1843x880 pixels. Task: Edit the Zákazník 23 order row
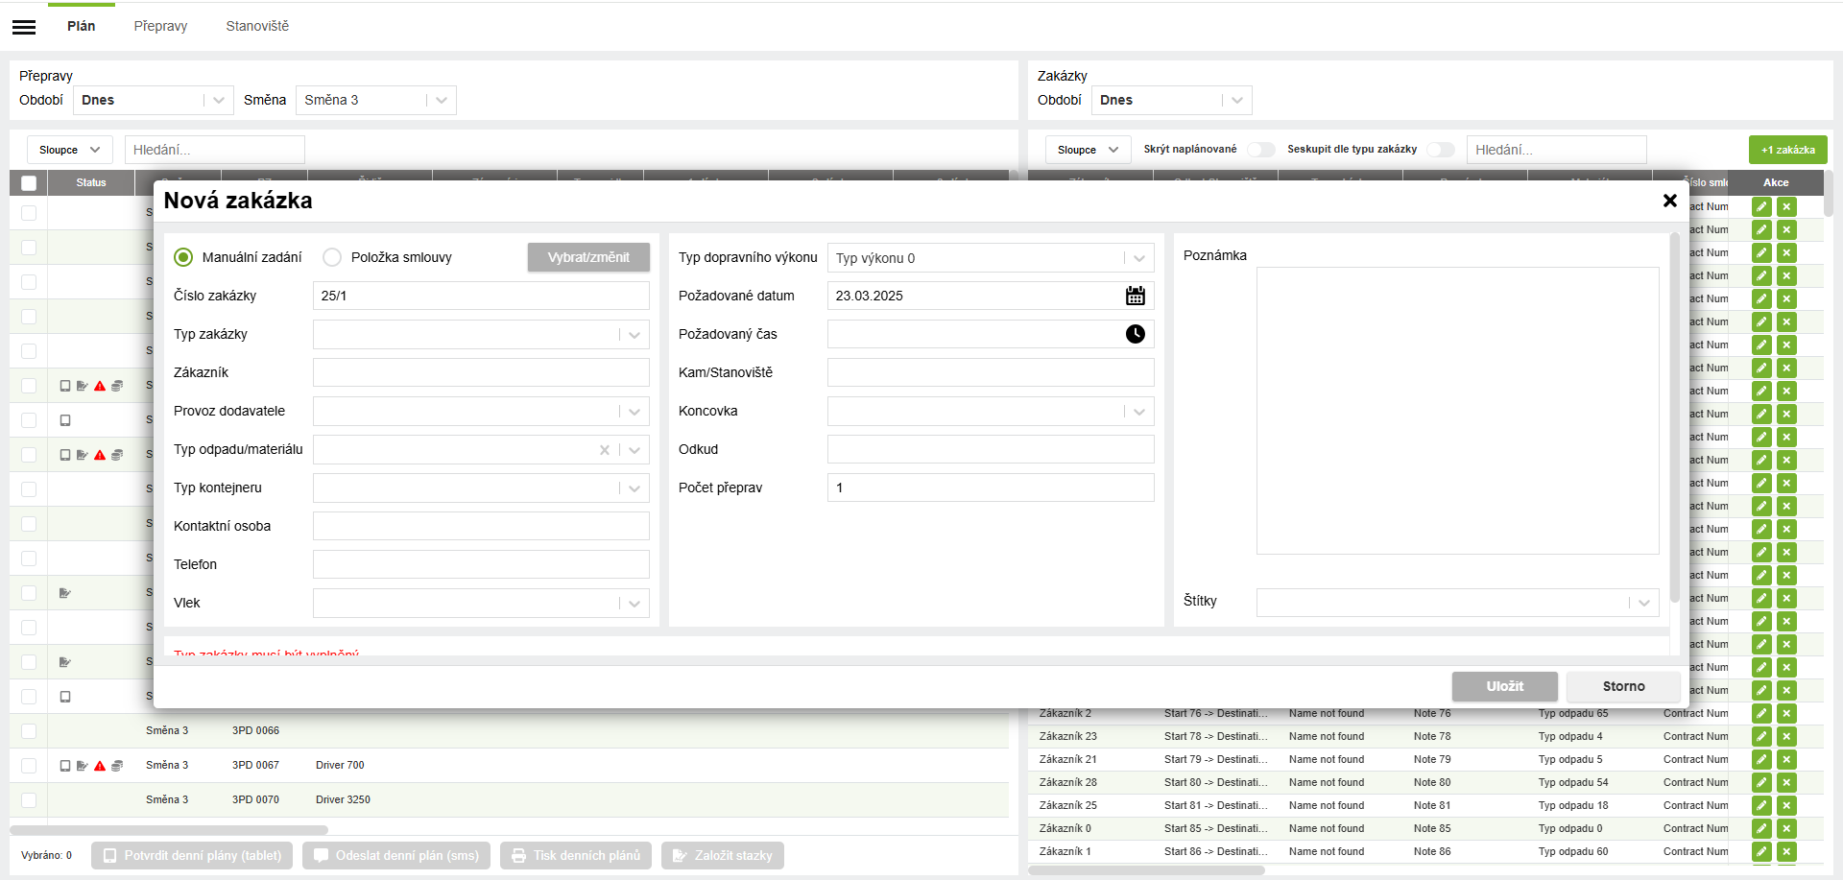[1761, 736]
